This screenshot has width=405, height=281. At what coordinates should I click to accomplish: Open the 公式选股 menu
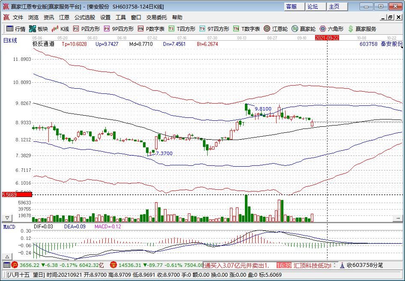tap(85, 18)
